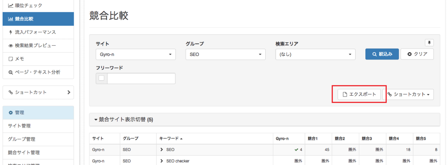Open メモ in the sidebar

[x=38, y=59]
